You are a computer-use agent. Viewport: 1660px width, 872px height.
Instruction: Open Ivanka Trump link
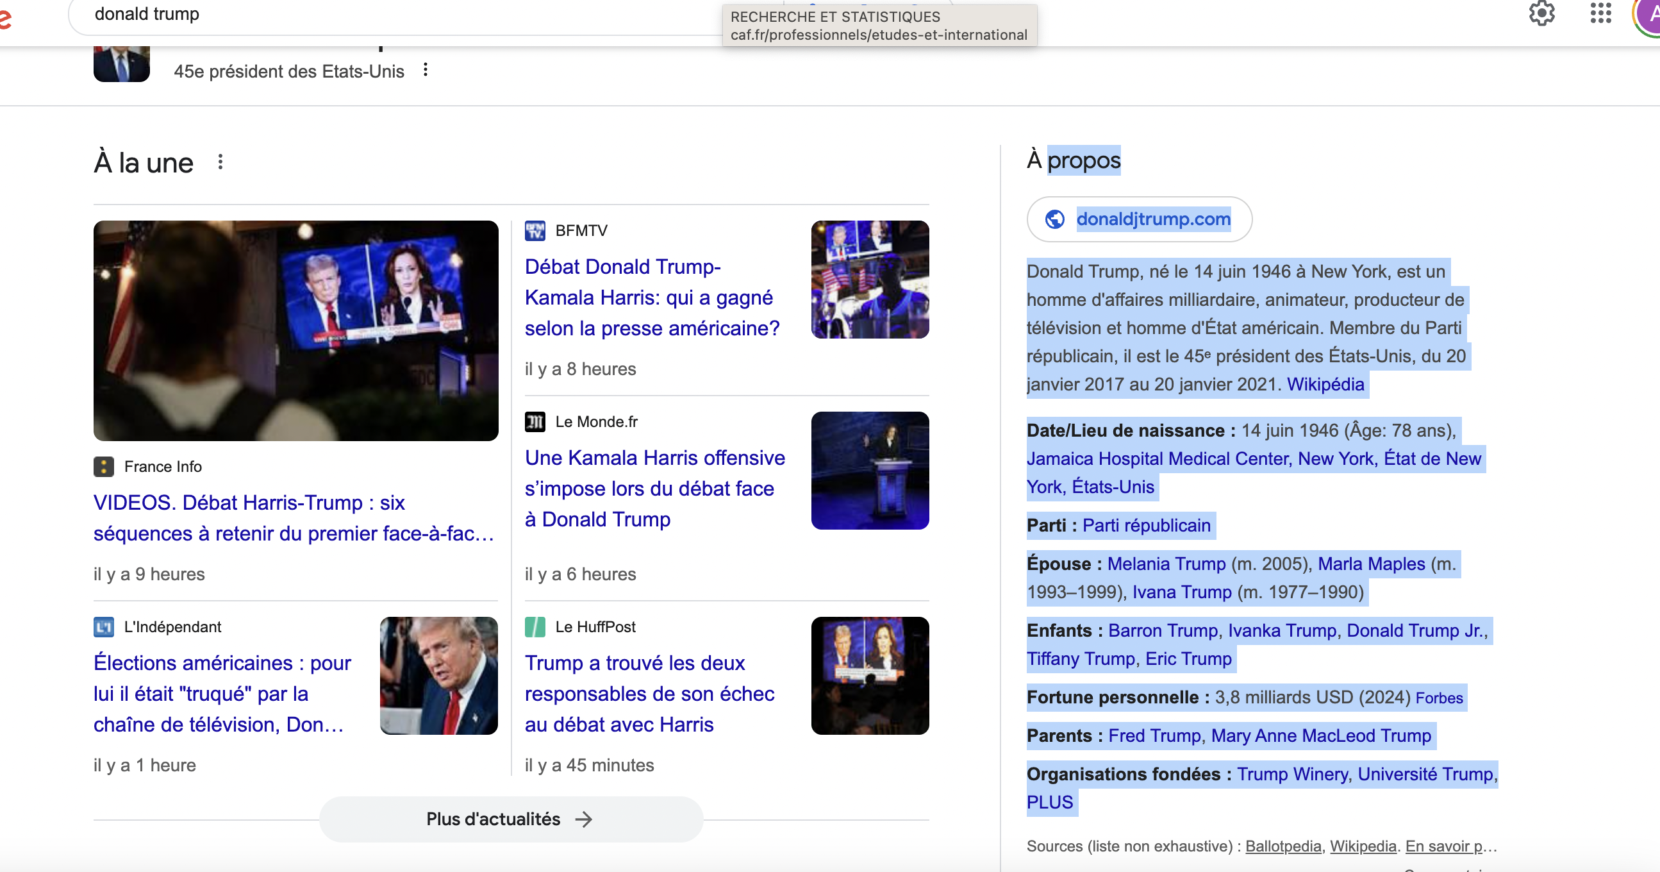click(1282, 631)
